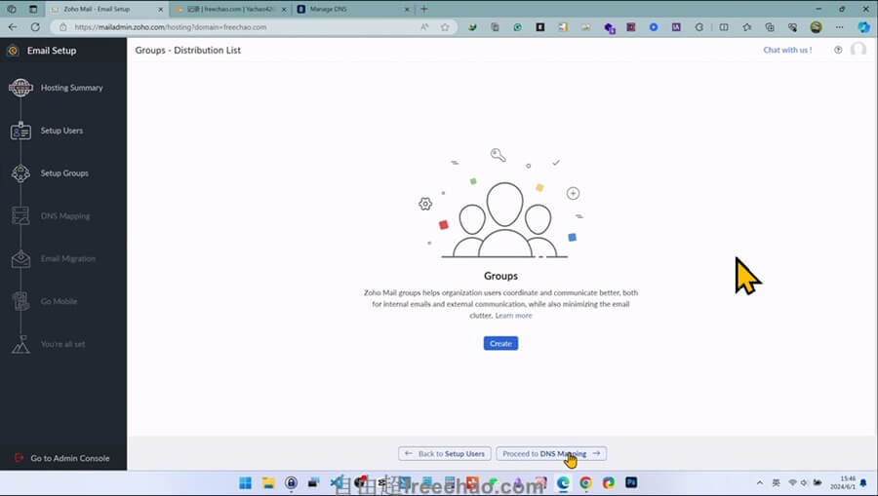The image size is (878, 496).
Task: Open Setup Users step in sidebar
Action: coord(61,131)
